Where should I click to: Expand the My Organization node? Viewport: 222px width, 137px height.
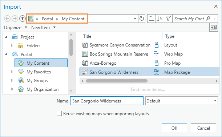tap(12, 89)
